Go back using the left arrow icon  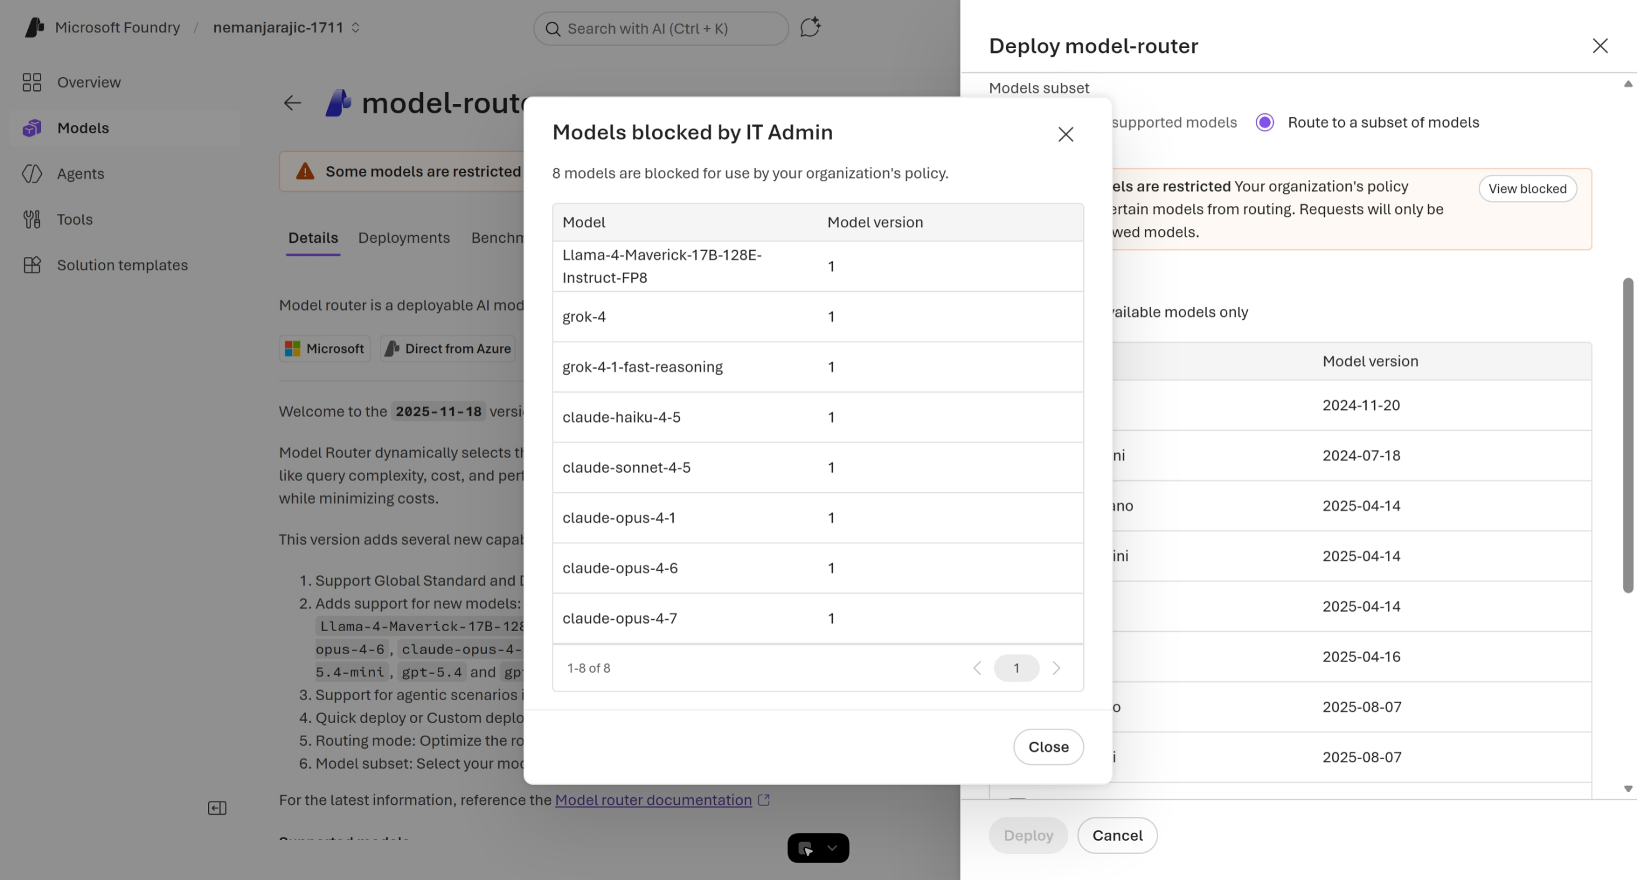(x=292, y=103)
